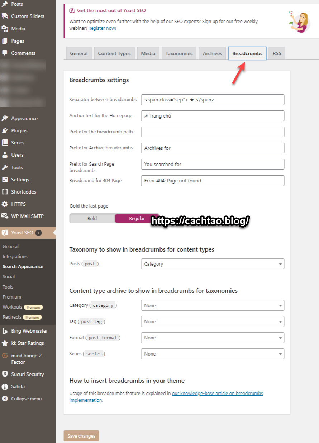The image size is (319, 443).
Task: Click the Series icon in sidebar
Action: coord(5,143)
